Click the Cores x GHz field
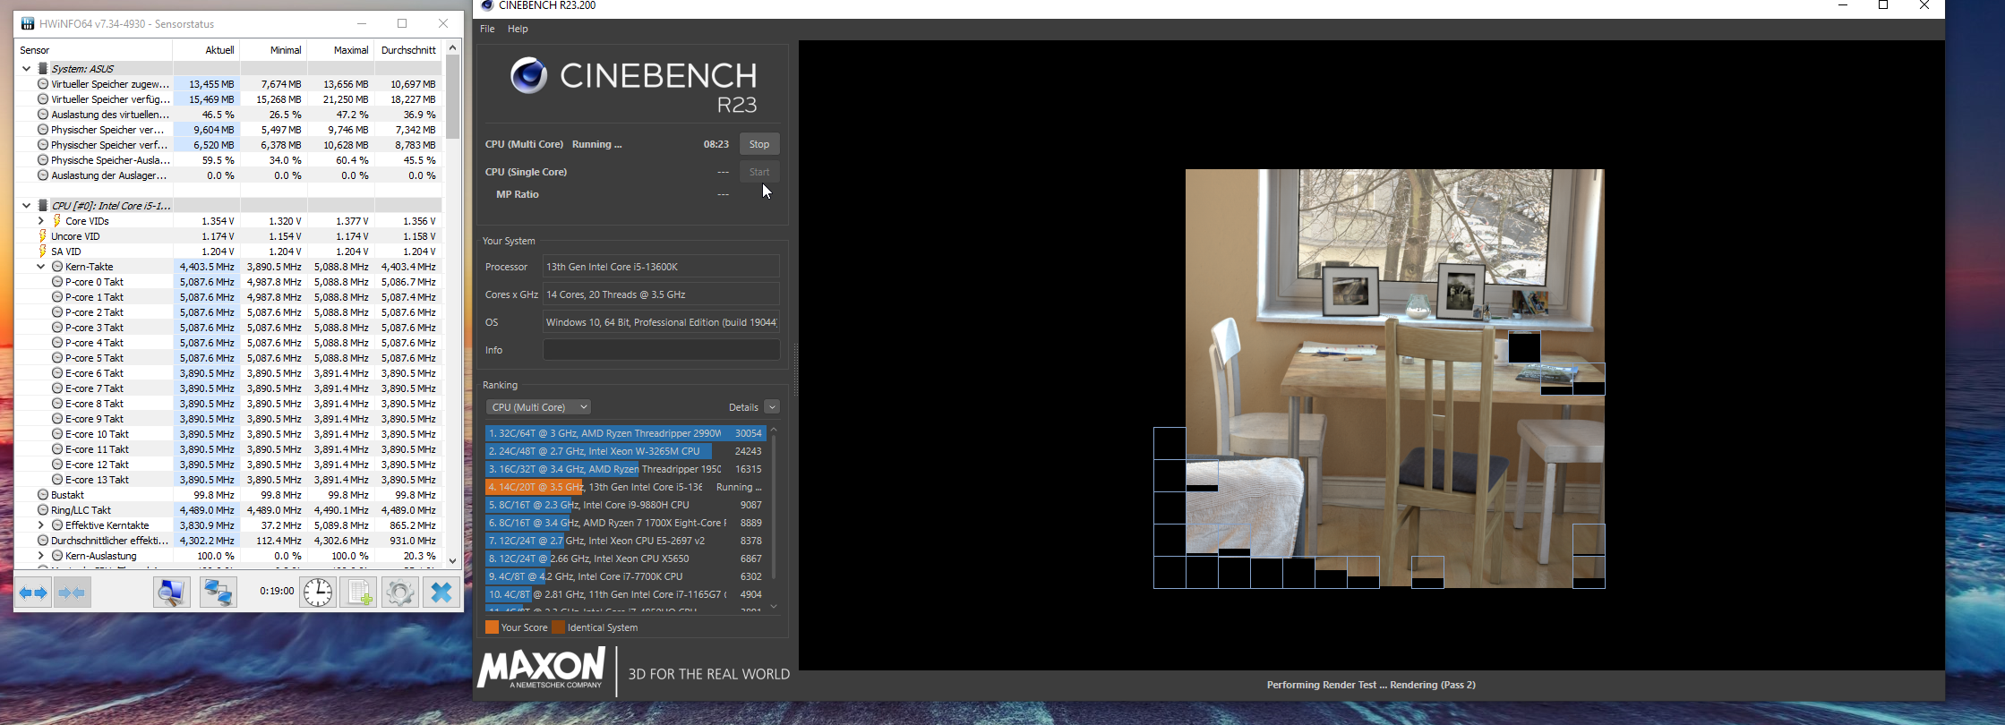 point(661,294)
